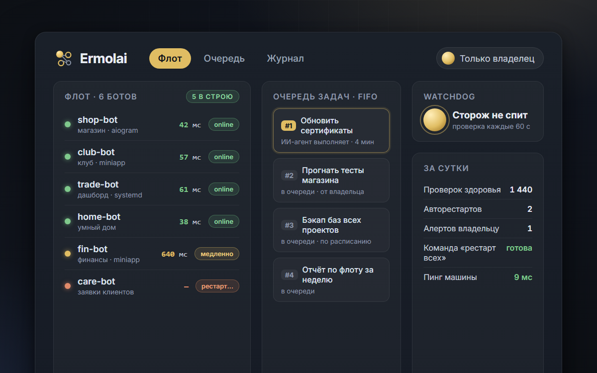597x373 pixels.
Task: Switch to the Очередь tab
Action: pyautogui.click(x=224, y=58)
